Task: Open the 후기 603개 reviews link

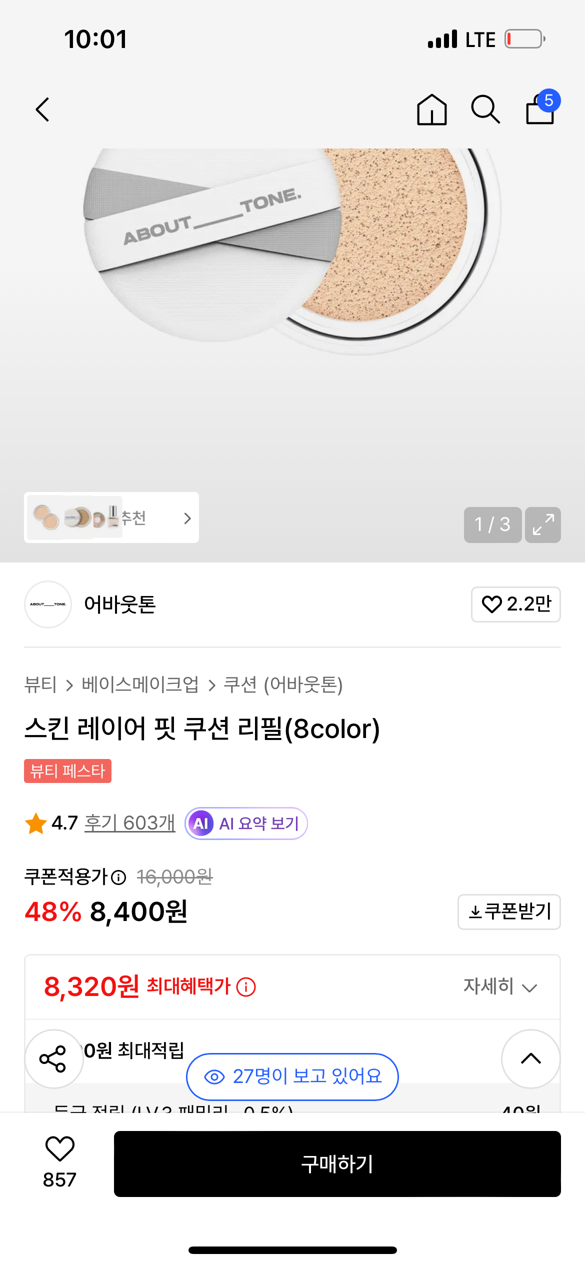Action: click(129, 823)
